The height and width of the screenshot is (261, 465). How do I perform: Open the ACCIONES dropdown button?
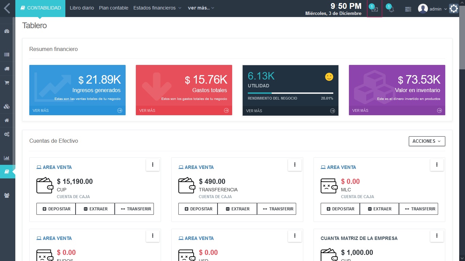click(x=427, y=141)
